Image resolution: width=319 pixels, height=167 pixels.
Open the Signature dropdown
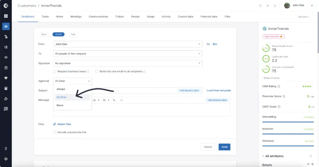(128, 63)
